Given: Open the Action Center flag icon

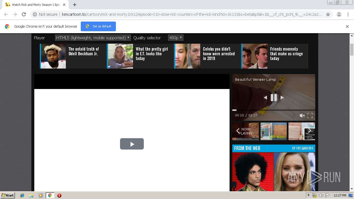Looking at the screenshot, I should (328, 195).
